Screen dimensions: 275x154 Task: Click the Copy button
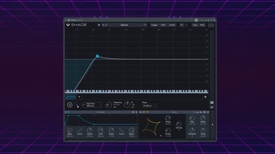[195, 25]
